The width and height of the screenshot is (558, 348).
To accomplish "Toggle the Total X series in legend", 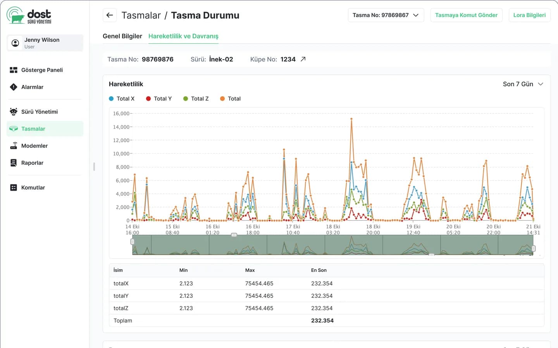I will point(122,99).
